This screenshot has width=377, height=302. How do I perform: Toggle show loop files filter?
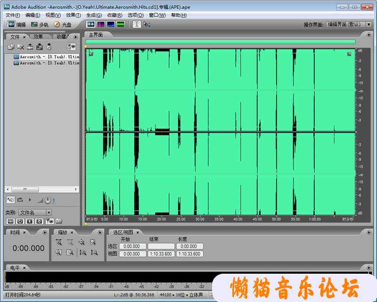coord(20,221)
